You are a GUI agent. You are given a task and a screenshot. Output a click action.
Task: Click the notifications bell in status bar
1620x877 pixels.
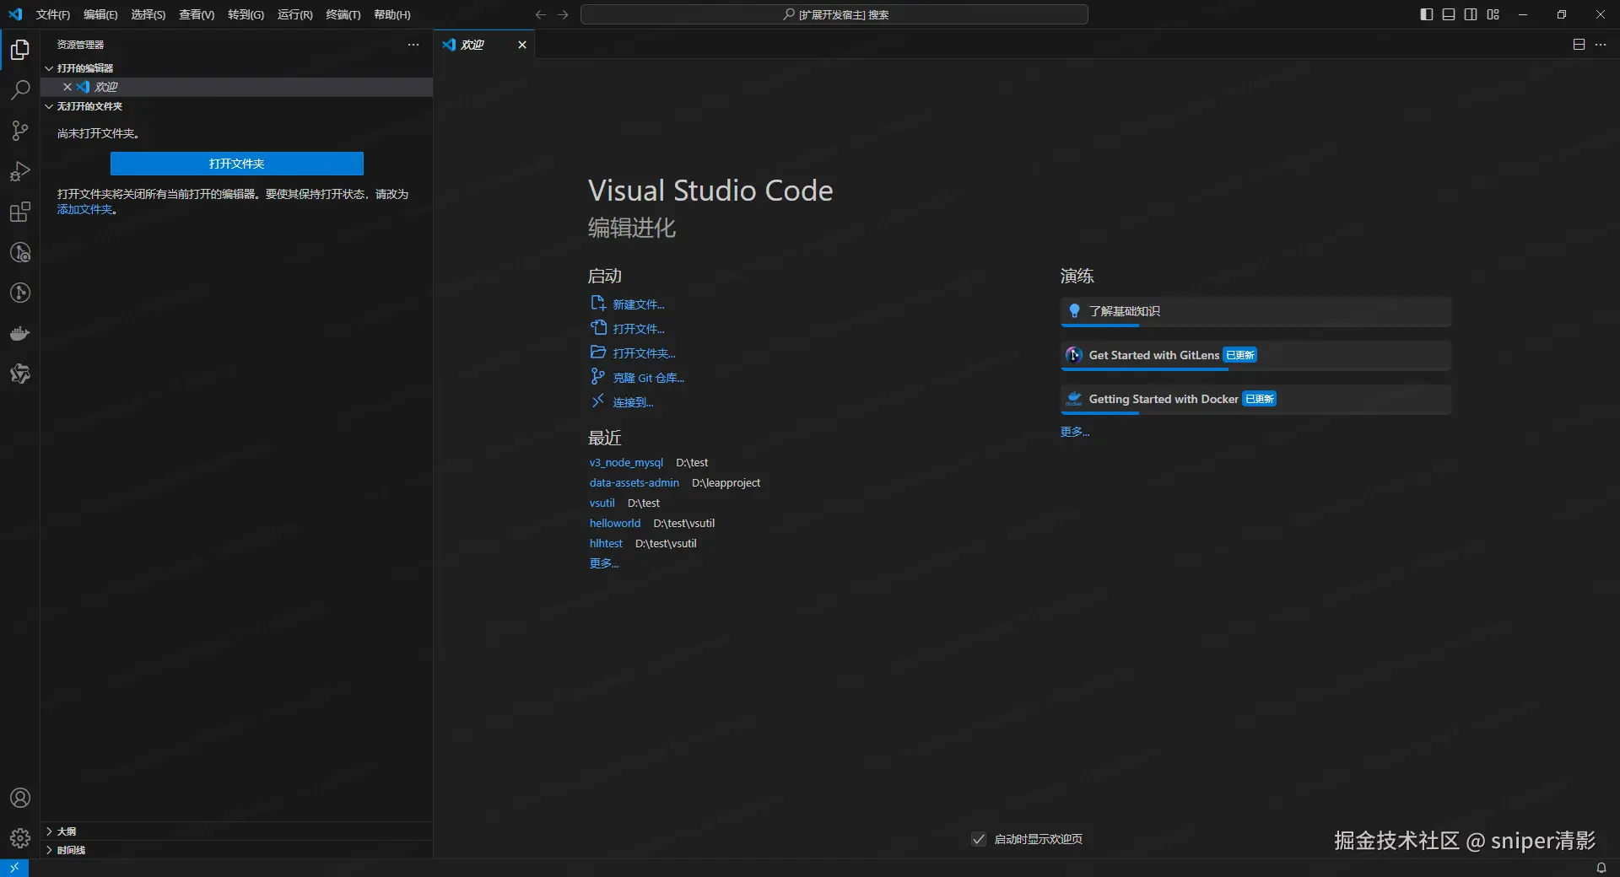[x=1601, y=868]
